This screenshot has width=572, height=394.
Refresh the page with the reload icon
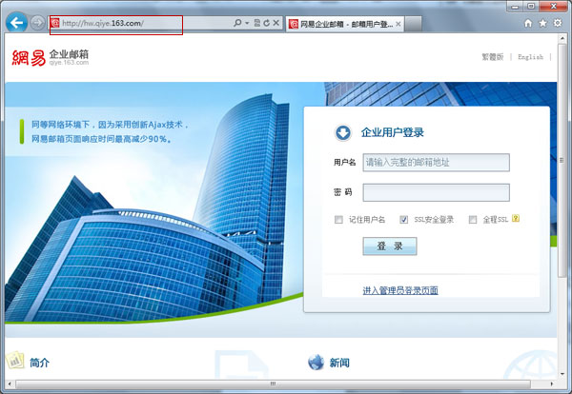coord(267,23)
